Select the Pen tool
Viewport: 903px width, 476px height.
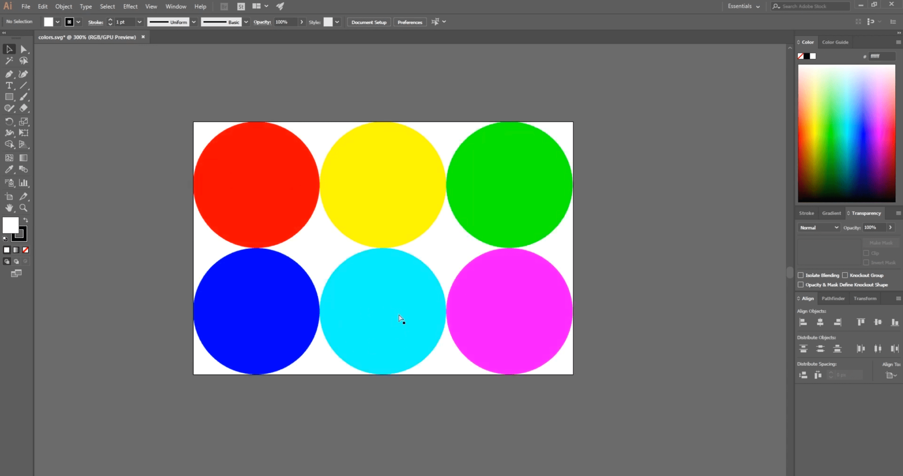click(9, 73)
